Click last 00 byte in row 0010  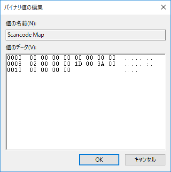click(67, 70)
